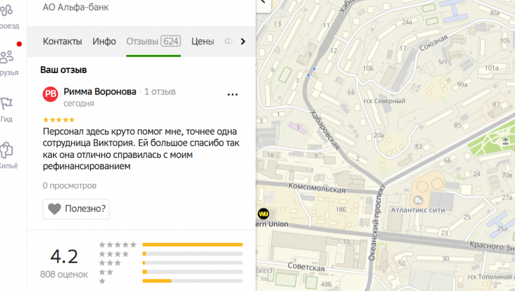Screen dimensions: 515x291
Task: Open Римма Воронова's profile name link
Action: pos(100,92)
